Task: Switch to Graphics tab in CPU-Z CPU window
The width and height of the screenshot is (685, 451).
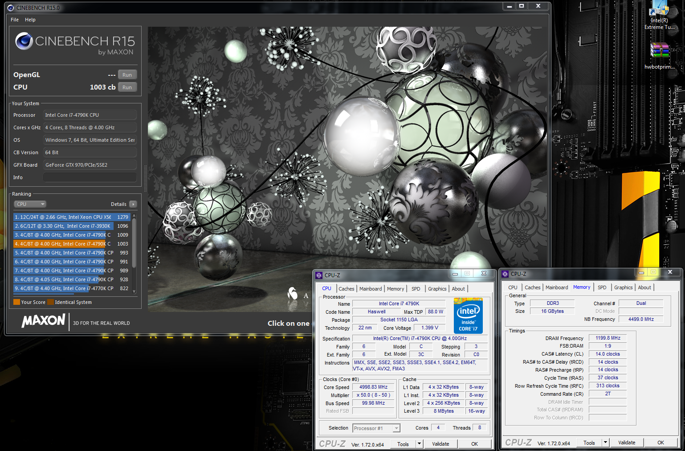Action: click(x=437, y=289)
